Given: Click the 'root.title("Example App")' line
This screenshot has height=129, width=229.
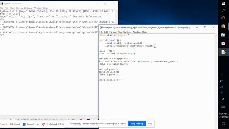Looking at the screenshot, I should (117, 53).
